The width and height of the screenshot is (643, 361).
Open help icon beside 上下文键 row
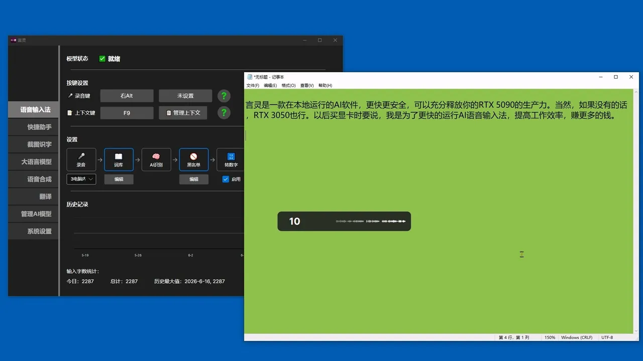pyautogui.click(x=224, y=113)
